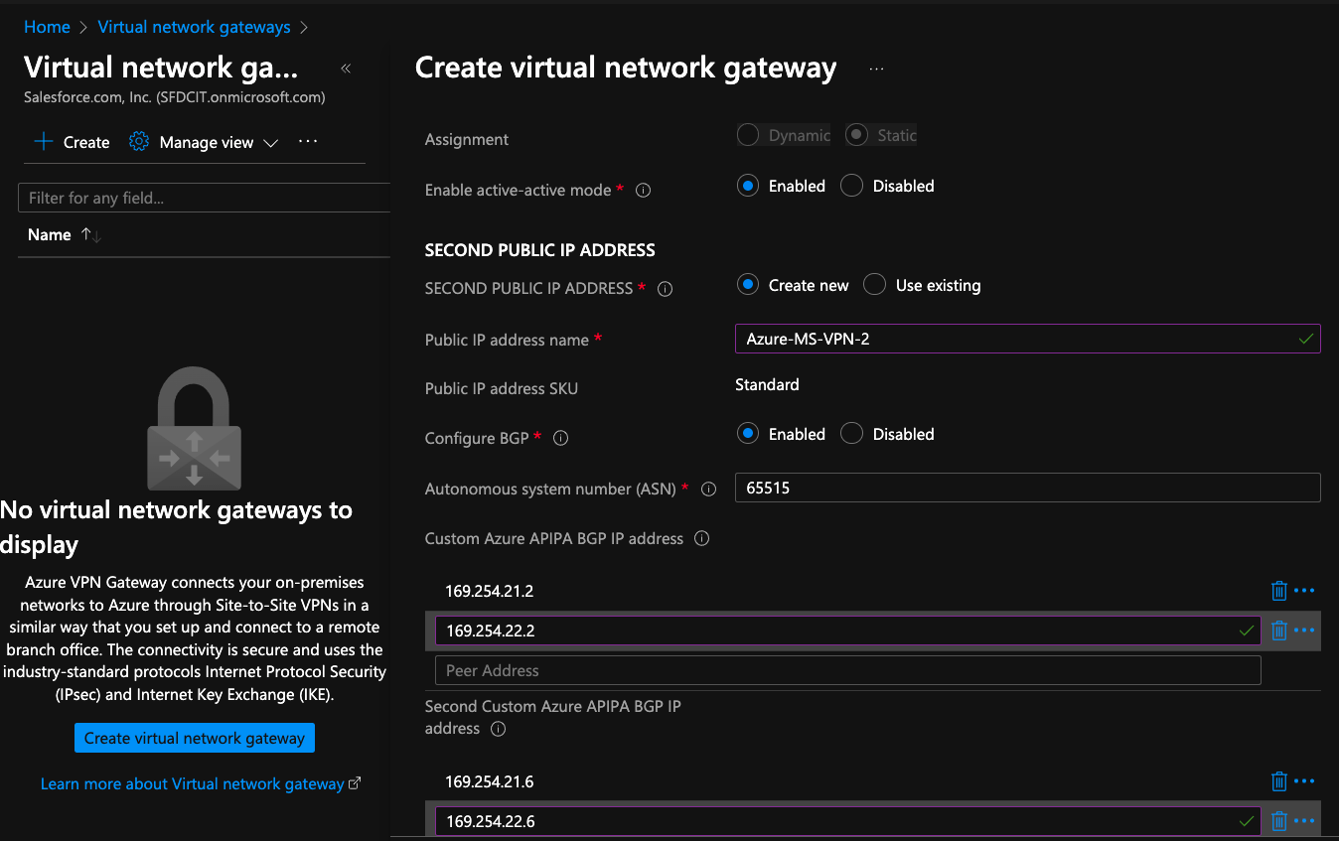
Task: Click the info icon next to Autonomous system number
Action: pyautogui.click(x=708, y=489)
